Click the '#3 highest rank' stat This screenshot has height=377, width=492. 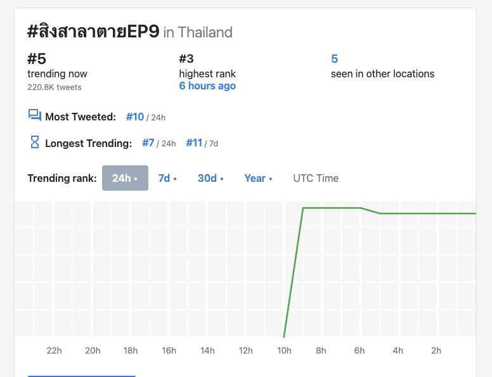point(186,60)
